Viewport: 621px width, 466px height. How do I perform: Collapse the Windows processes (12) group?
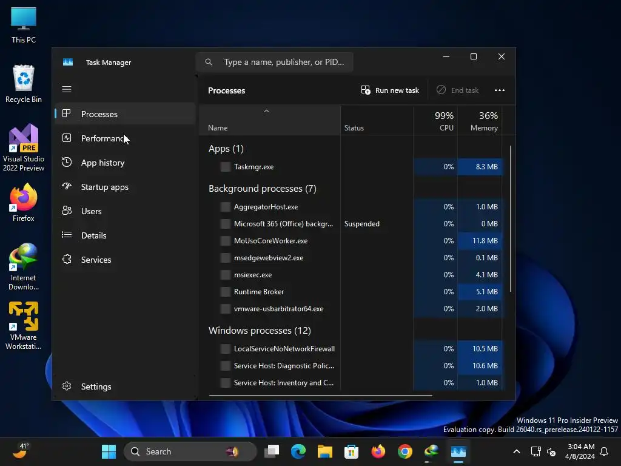(260, 331)
